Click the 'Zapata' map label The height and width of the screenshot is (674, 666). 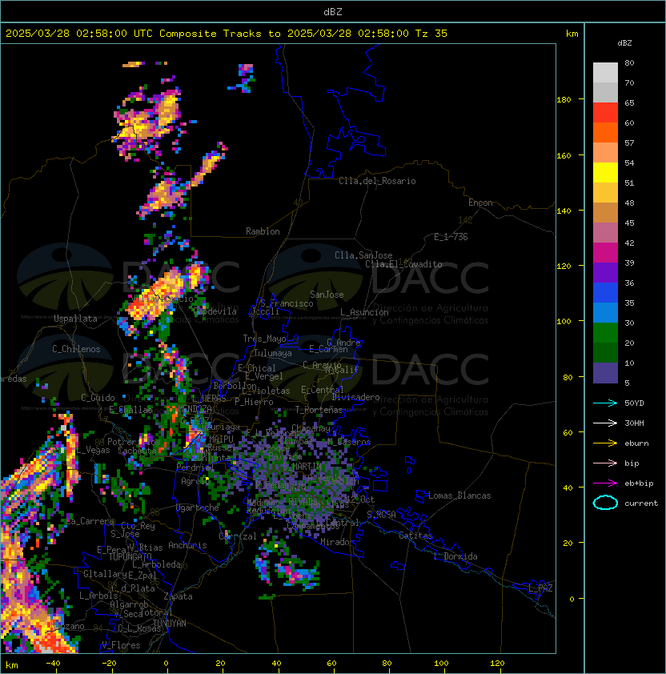click(x=178, y=596)
